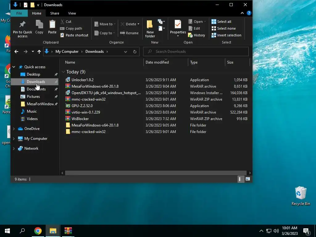The height and width of the screenshot is (237, 316).
Task: Open WinRAR from the taskbar
Action: (x=68, y=231)
